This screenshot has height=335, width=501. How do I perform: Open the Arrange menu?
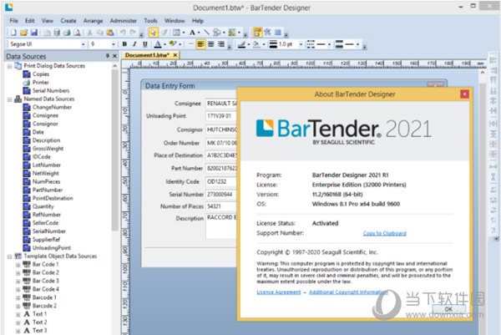[93, 21]
